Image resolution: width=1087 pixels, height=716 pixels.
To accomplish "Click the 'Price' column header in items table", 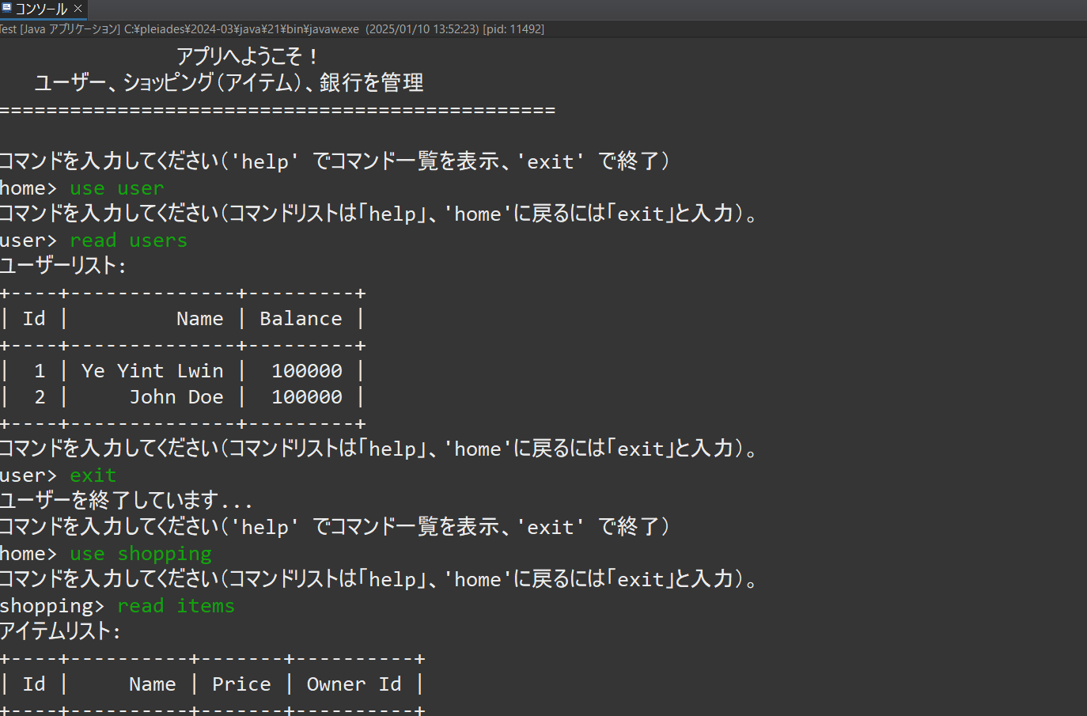I will [x=241, y=684].
